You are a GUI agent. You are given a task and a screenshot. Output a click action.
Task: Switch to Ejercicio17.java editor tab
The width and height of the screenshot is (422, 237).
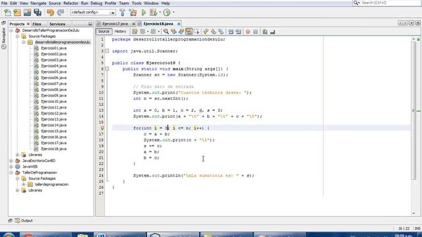pyautogui.click(x=115, y=24)
